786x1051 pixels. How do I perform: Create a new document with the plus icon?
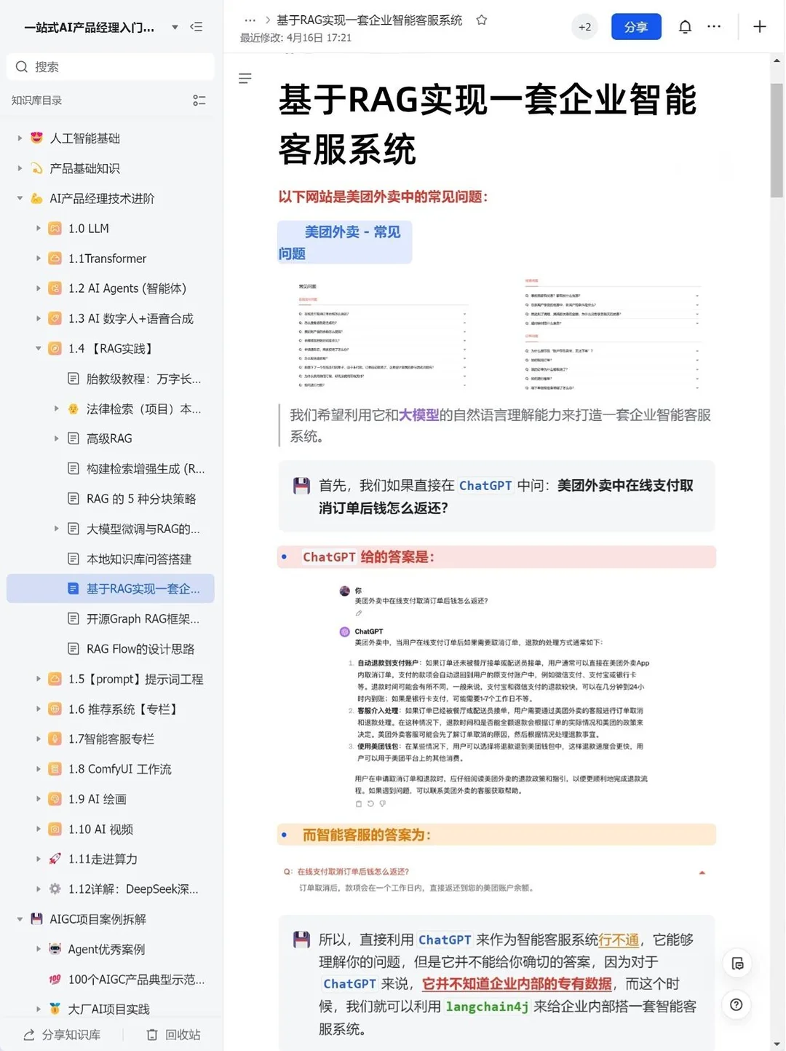tap(759, 27)
